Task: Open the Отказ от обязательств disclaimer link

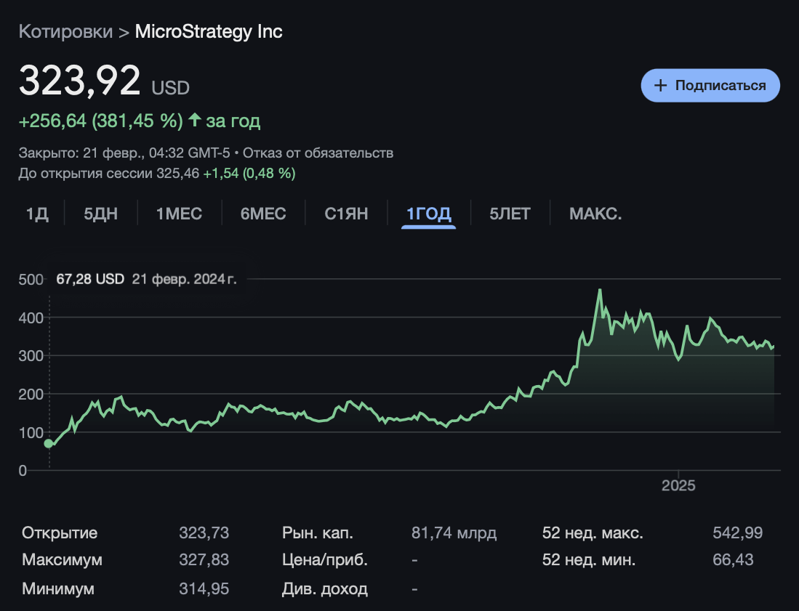Action: (x=318, y=153)
